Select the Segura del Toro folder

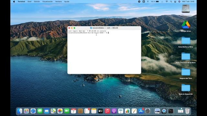(x=186, y=72)
